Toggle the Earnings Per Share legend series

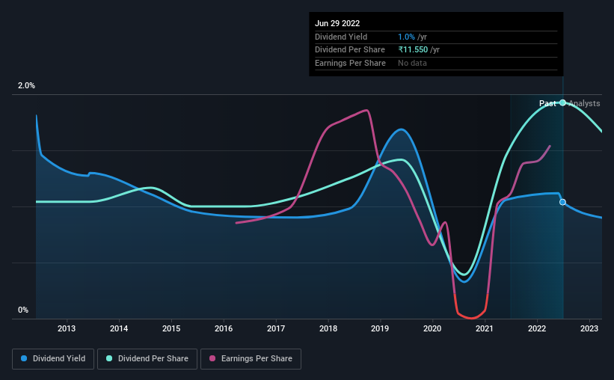click(251, 358)
